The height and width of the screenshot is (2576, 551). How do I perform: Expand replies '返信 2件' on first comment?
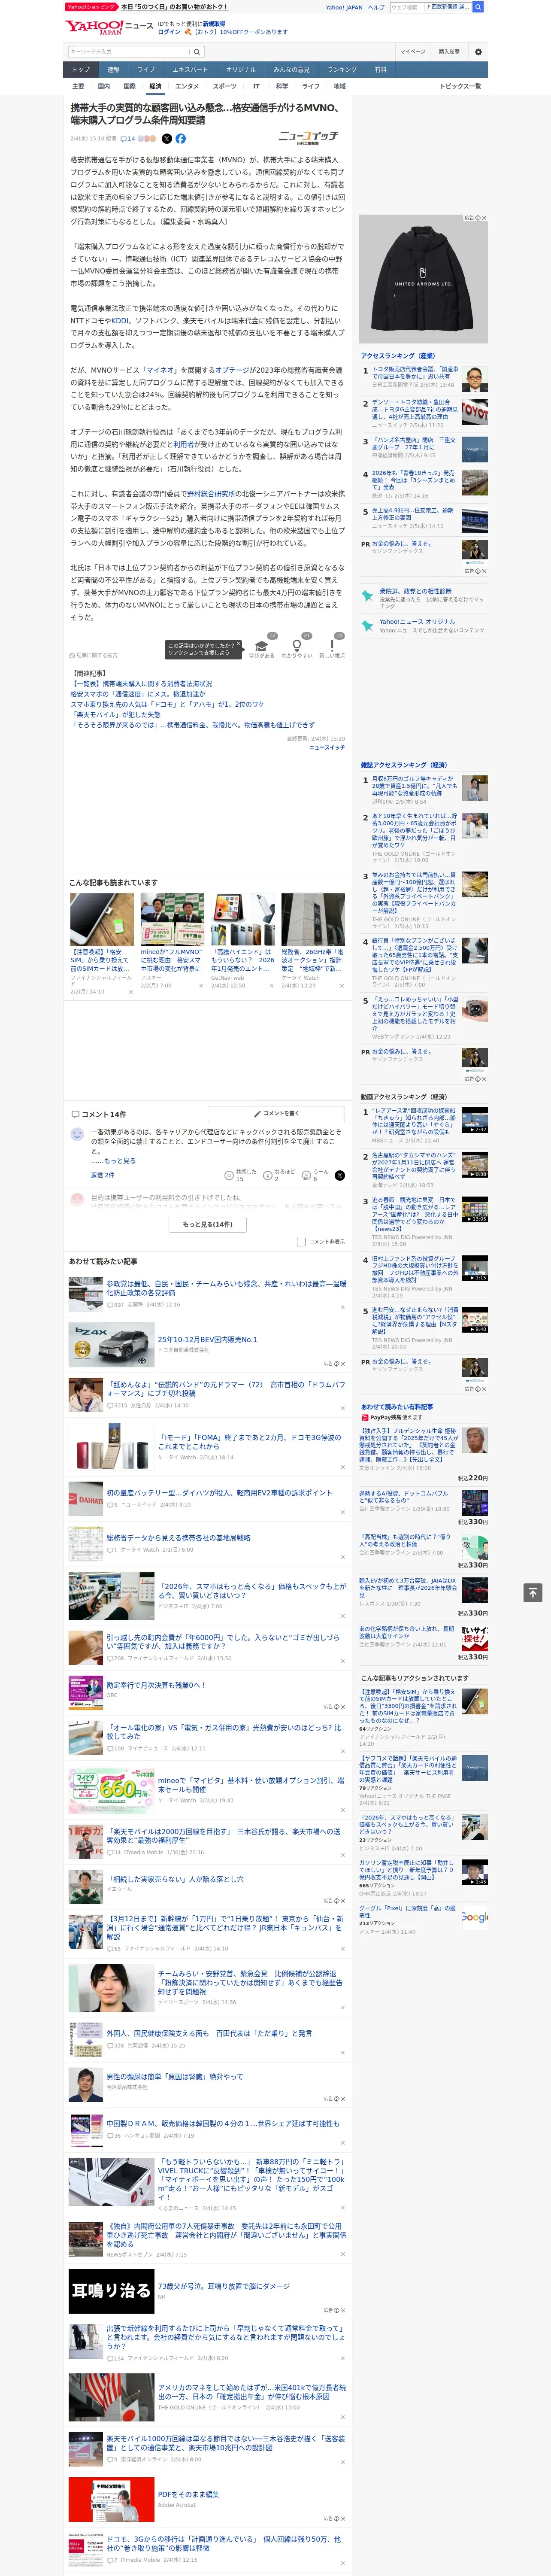(102, 1175)
